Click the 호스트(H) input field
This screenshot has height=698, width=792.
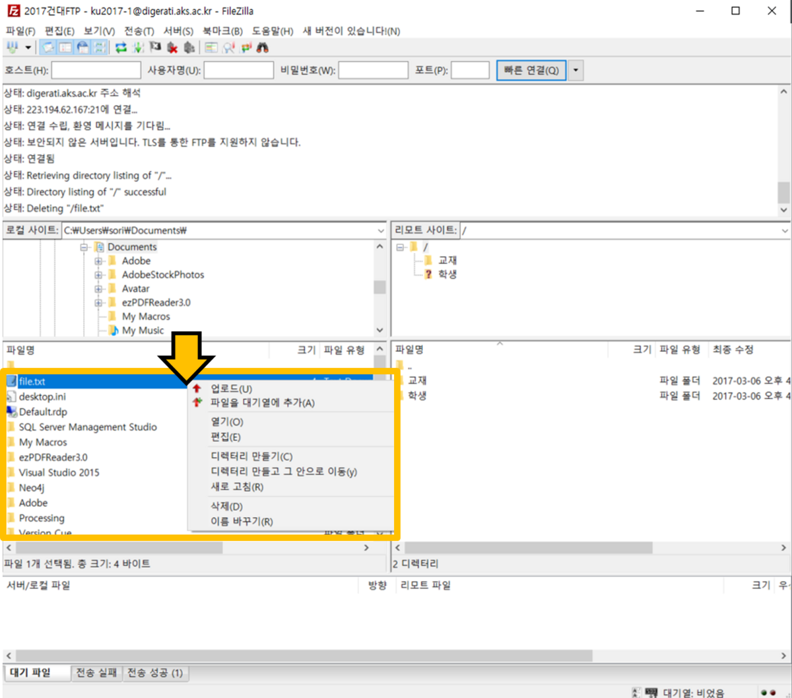point(96,71)
